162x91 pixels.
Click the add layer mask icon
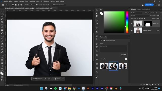(x=147, y=85)
